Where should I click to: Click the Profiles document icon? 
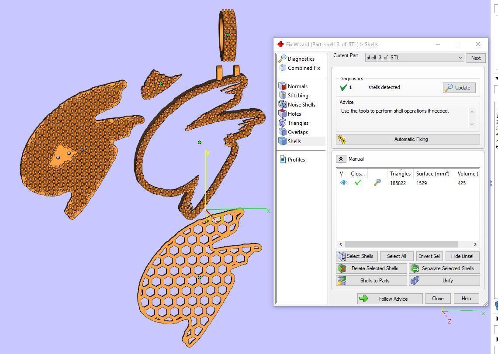[283, 159]
